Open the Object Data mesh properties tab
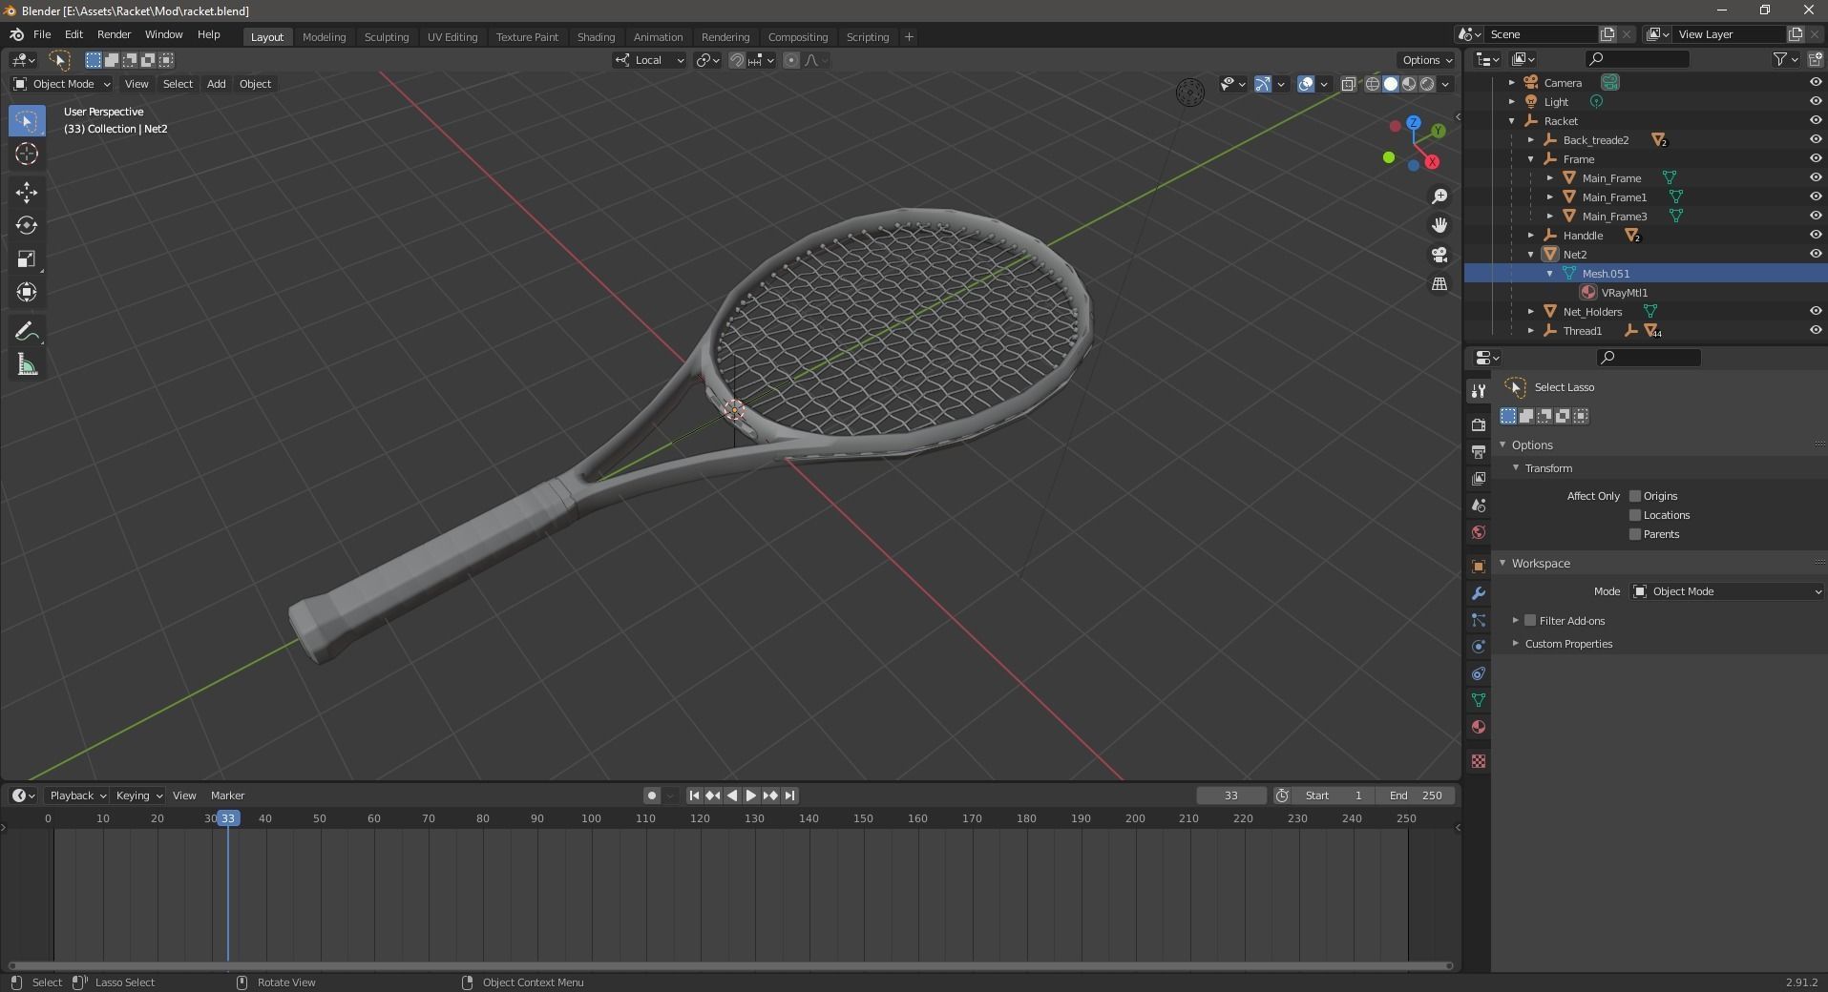 click(x=1479, y=700)
